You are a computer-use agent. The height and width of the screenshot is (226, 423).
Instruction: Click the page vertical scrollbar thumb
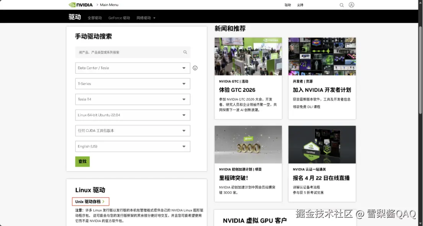(420, 70)
